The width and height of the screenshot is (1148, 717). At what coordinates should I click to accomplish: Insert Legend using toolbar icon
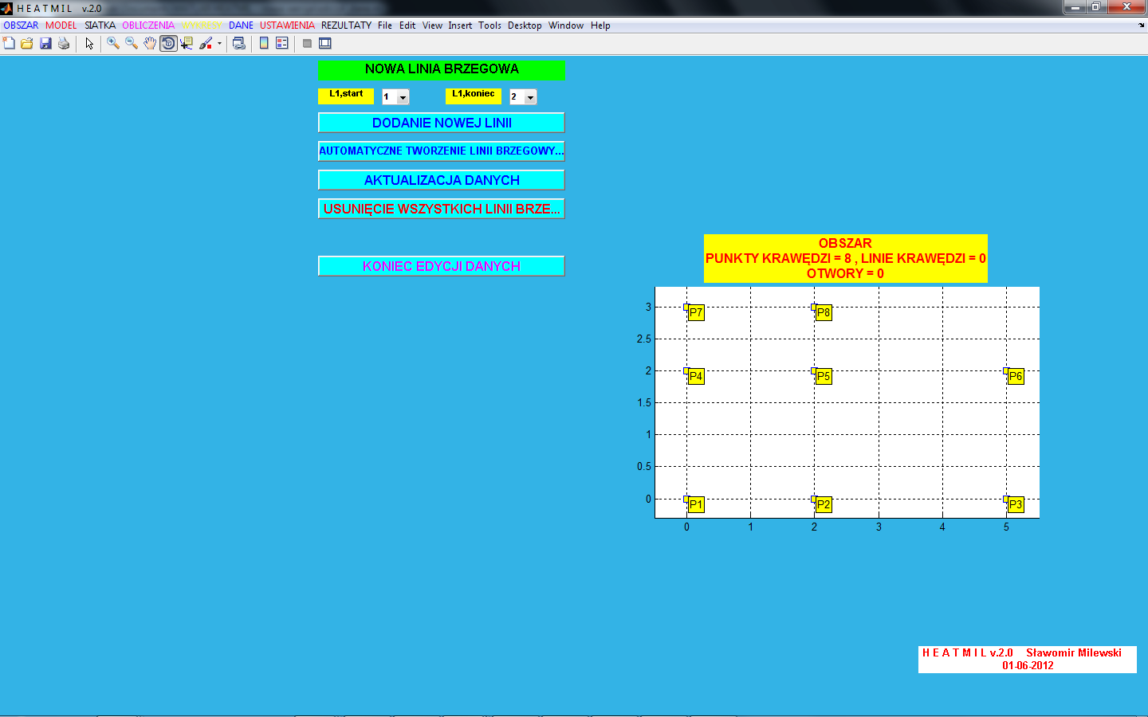click(282, 44)
